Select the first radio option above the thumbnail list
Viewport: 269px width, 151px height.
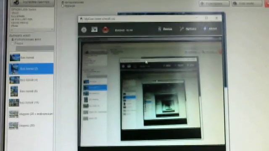tap(13, 39)
